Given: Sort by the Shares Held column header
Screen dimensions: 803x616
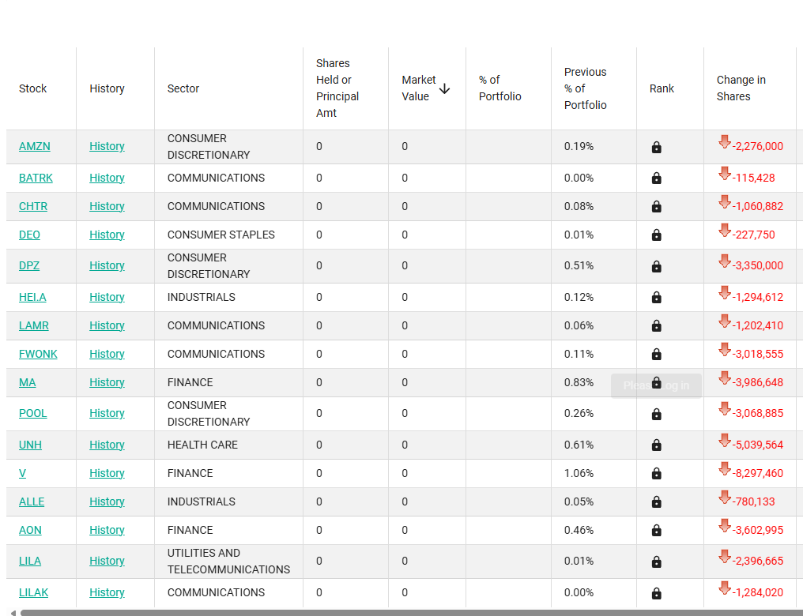Looking at the screenshot, I should pyautogui.click(x=337, y=88).
